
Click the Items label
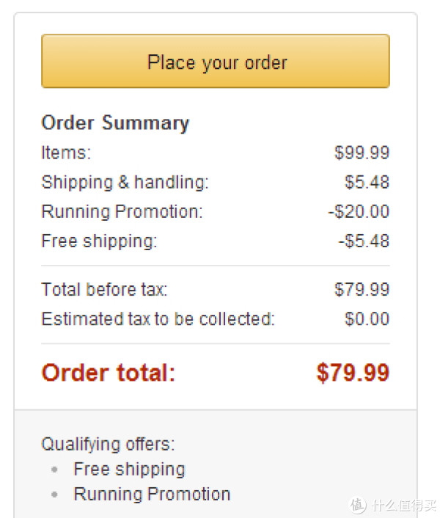coord(66,153)
